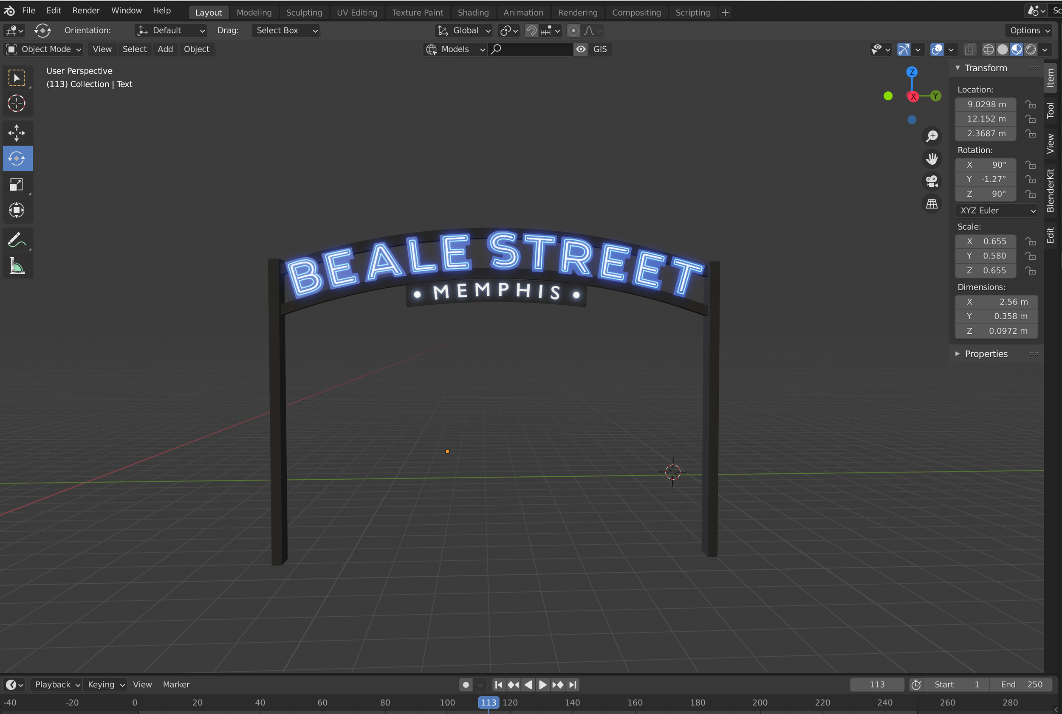Screen dimensions: 1062x714
Task: Open the Global transform orientation dropdown
Action: pyautogui.click(x=464, y=31)
